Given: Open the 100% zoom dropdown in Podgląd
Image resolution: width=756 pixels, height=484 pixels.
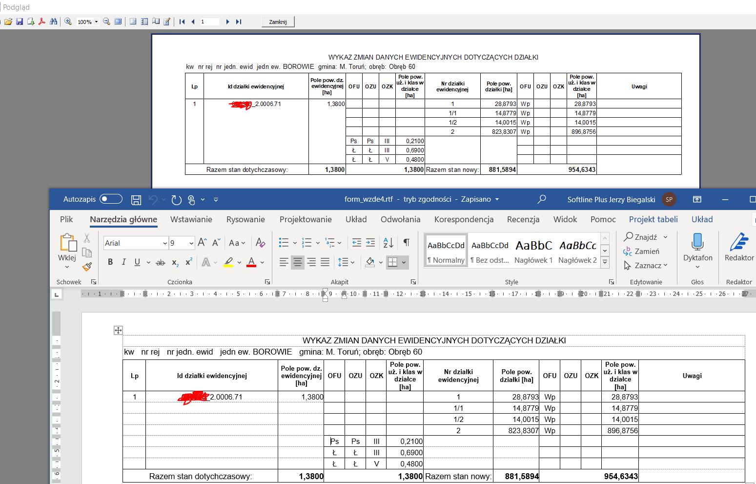Looking at the screenshot, I should pyautogui.click(x=96, y=21).
